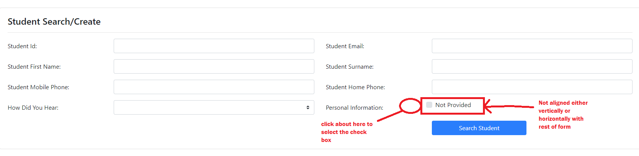
Task: Click the red 'Not aligned' annotation text
Action: click(563, 115)
